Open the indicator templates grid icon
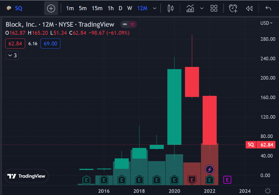The height and width of the screenshot is (195, 279). [x=214, y=8]
